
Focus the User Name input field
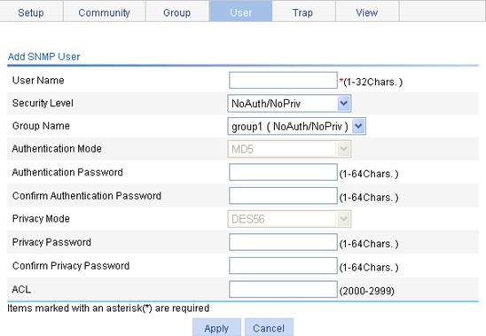(283, 81)
